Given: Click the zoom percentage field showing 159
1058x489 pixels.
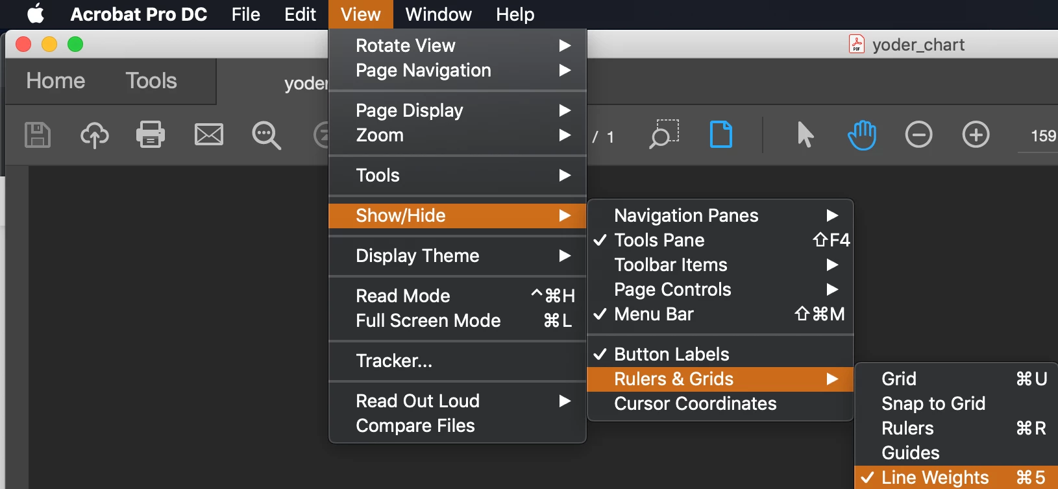Looking at the screenshot, I should pyautogui.click(x=1038, y=136).
